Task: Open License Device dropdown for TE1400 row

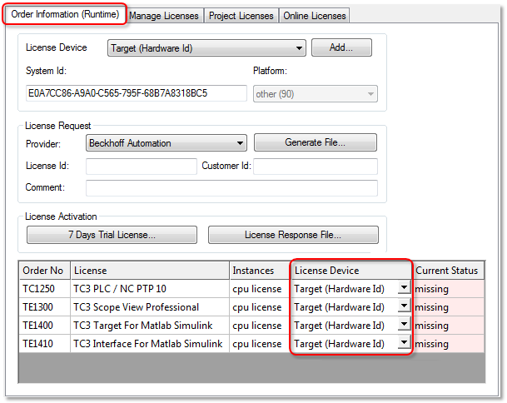Action: pyautogui.click(x=404, y=324)
